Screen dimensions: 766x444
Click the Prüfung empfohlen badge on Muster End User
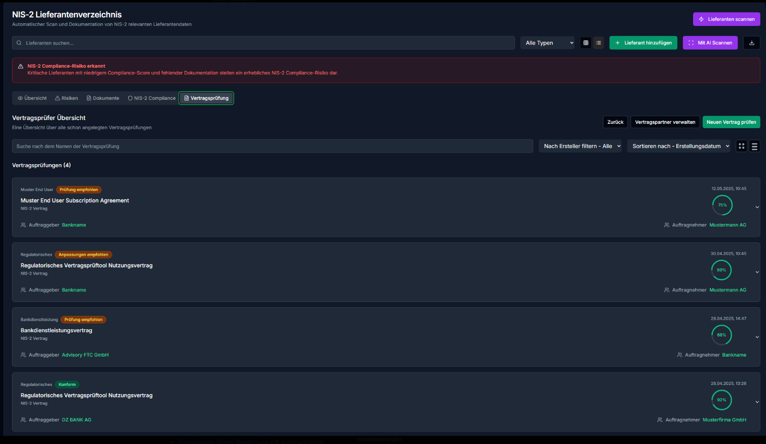[79, 190]
